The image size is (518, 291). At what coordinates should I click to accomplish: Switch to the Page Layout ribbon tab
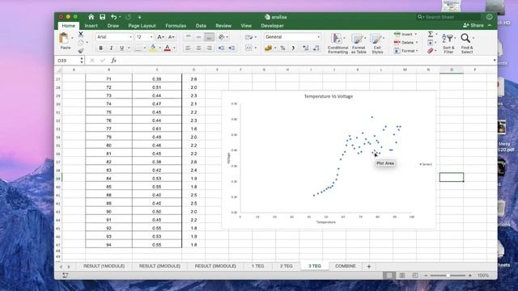pyautogui.click(x=142, y=26)
